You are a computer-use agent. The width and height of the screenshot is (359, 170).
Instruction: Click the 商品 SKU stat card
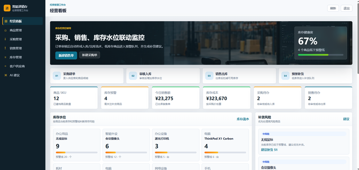[74, 98]
